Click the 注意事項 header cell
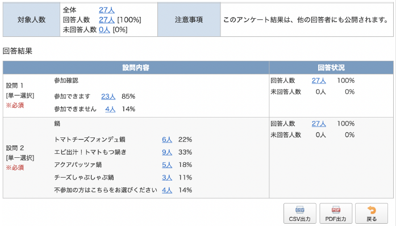Image resolution: width=396 pixels, height=226 pixels. click(x=189, y=20)
